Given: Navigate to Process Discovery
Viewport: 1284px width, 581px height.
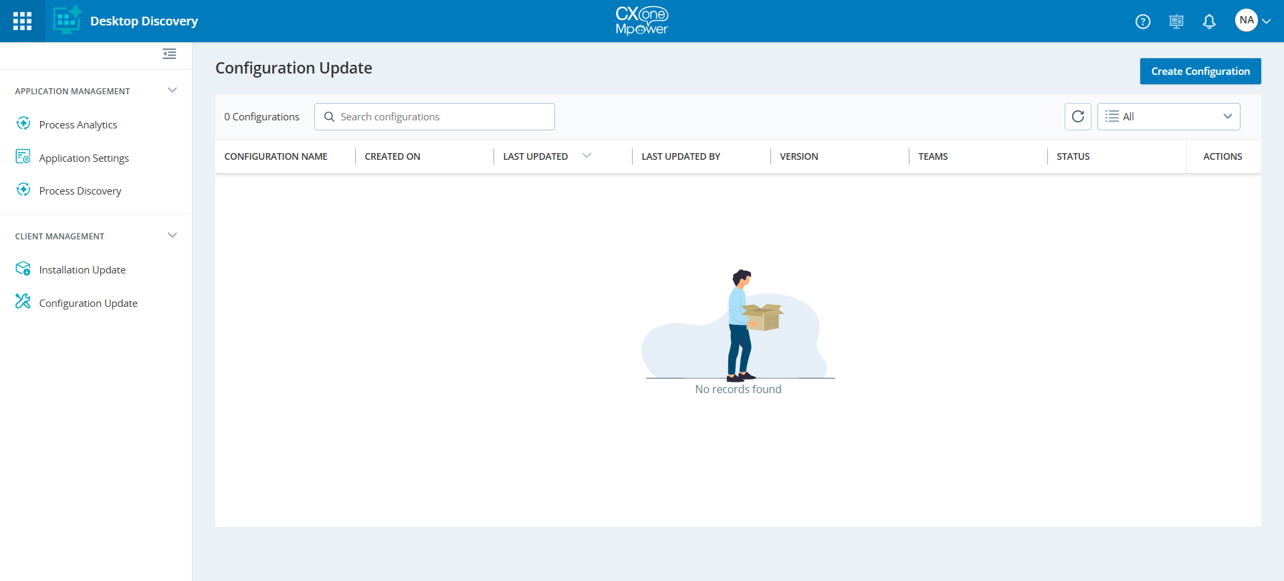Looking at the screenshot, I should pos(80,191).
